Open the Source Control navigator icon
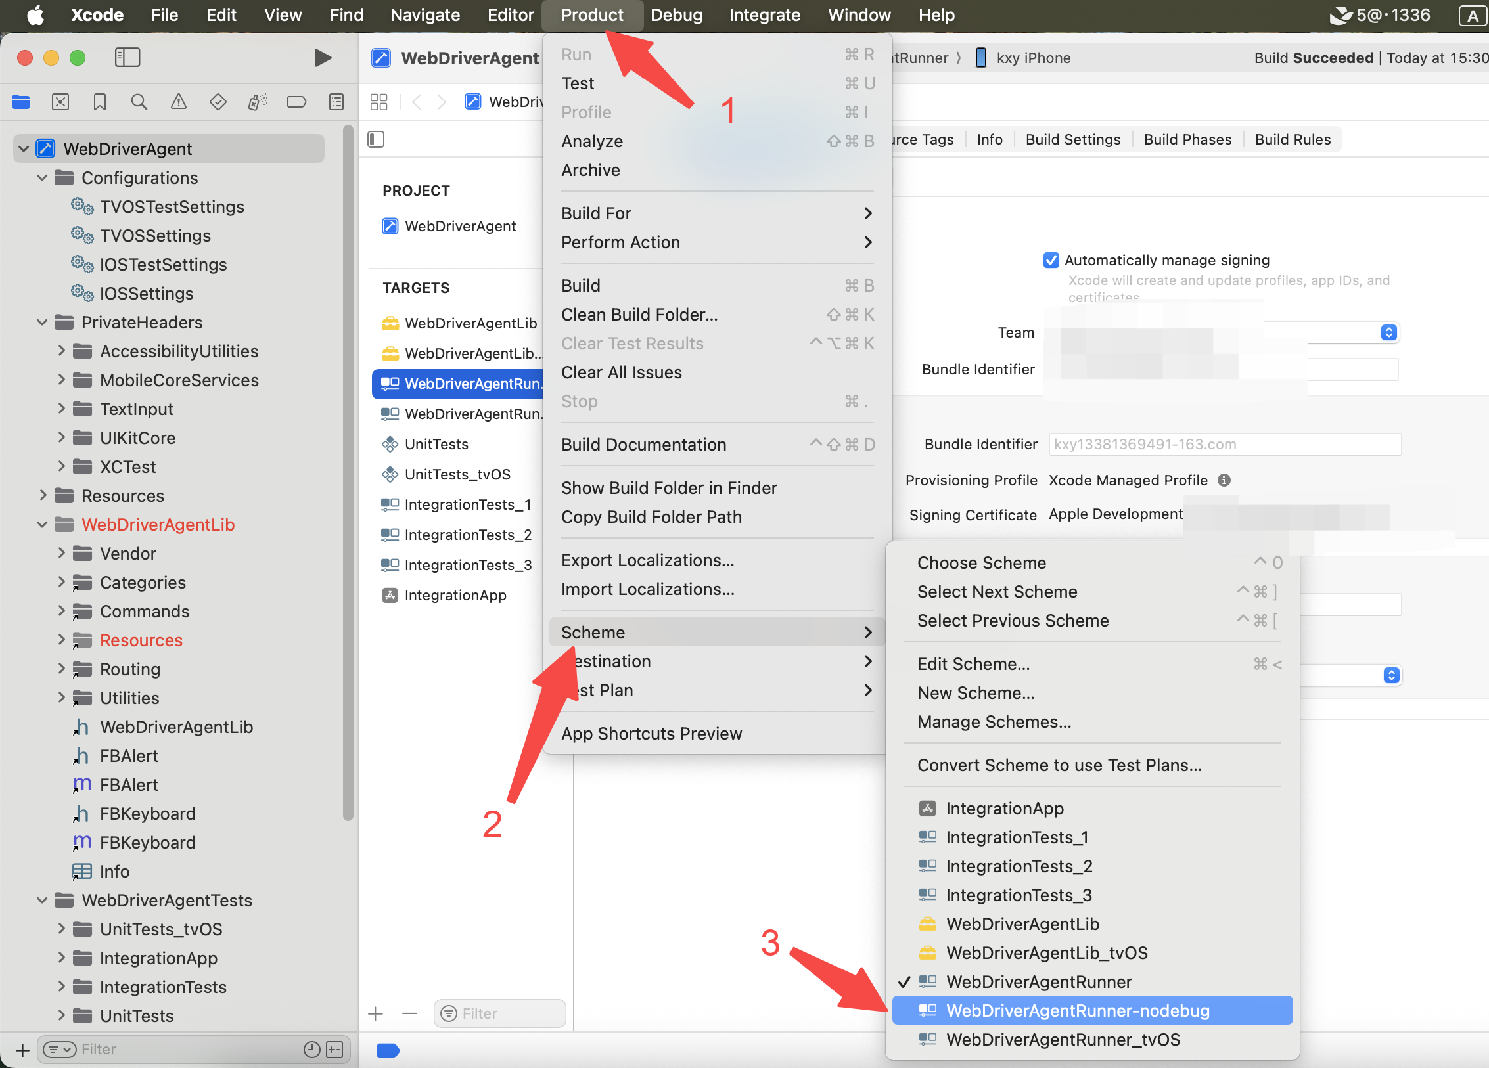 click(60, 102)
